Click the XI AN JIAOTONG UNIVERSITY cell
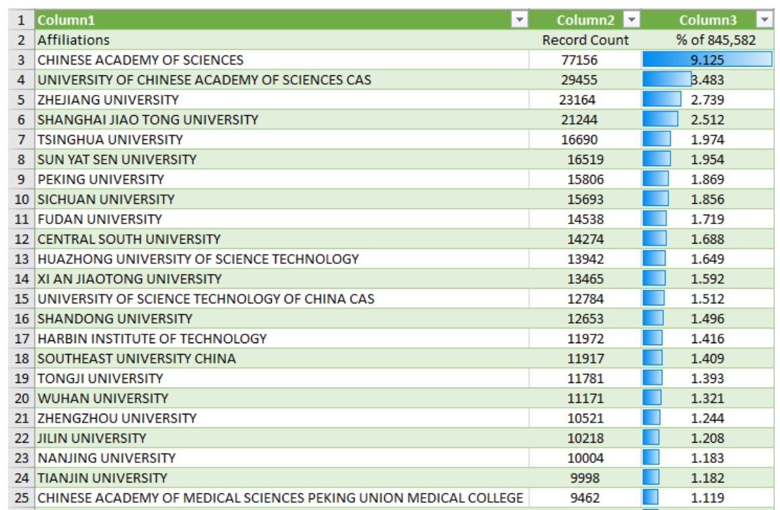 [281, 279]
